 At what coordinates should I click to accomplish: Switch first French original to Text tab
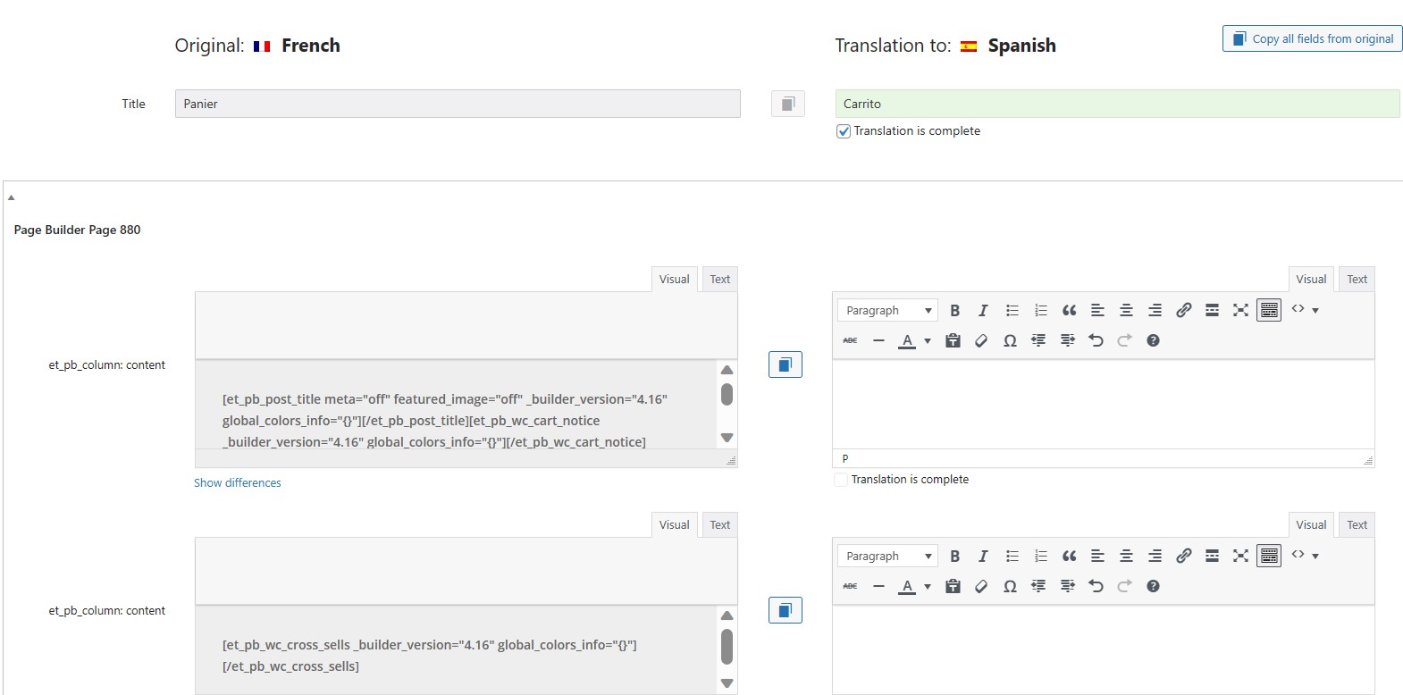719,279
